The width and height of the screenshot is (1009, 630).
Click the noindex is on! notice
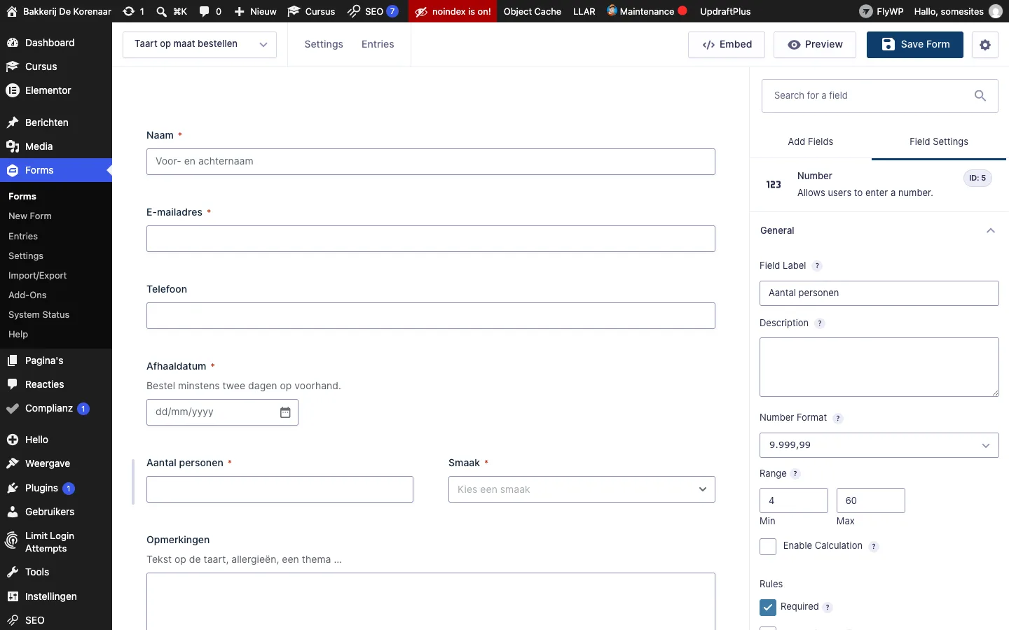tap(453, 11)
